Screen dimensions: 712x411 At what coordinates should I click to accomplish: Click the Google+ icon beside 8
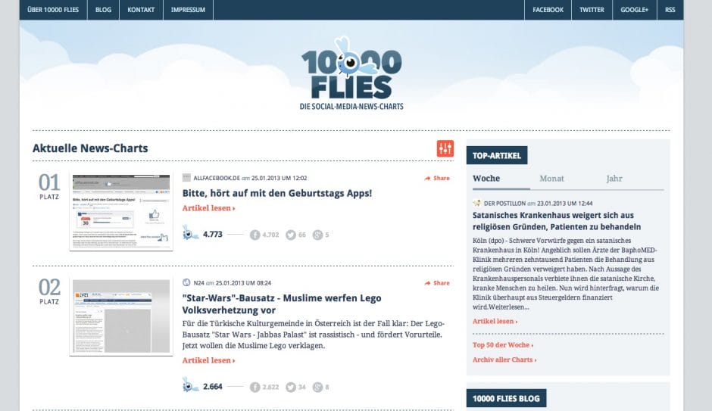[x=317, y=387]
